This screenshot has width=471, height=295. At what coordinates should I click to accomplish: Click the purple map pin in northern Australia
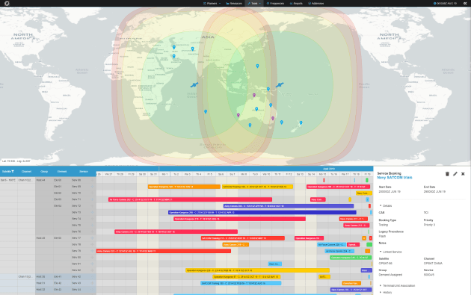[x=254, y=95]
